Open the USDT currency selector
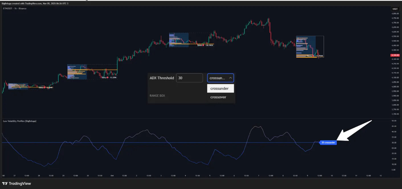402x189 pixels. (395, 9)
